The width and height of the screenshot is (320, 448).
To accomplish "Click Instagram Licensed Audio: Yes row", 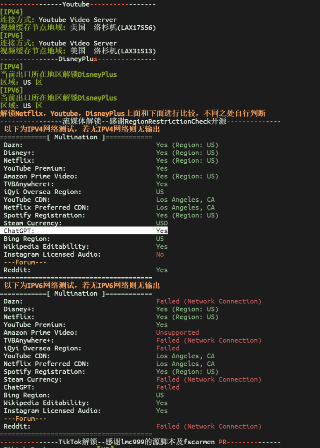I will 86,410.
